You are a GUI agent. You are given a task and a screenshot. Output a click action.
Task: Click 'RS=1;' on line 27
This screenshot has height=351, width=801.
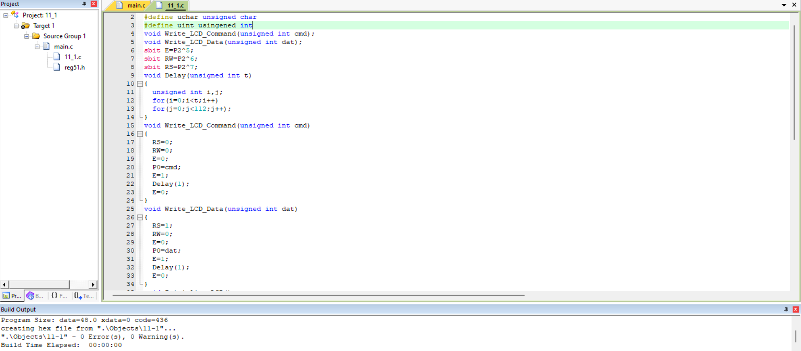pyautogui.click(x=162, y=226)
